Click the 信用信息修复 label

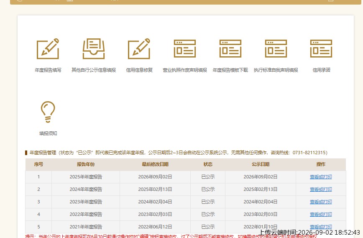139,70
